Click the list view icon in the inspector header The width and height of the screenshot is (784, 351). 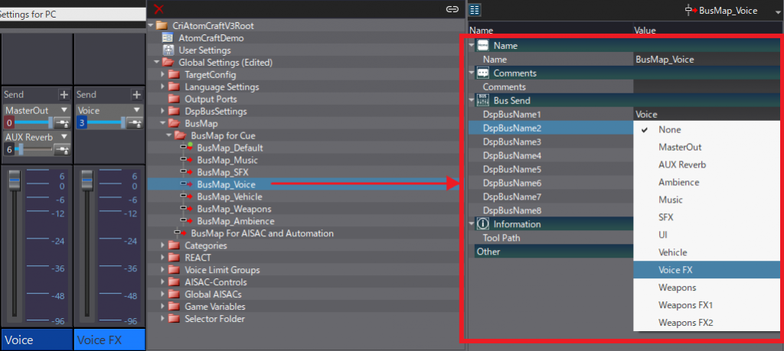click(475, 9)
